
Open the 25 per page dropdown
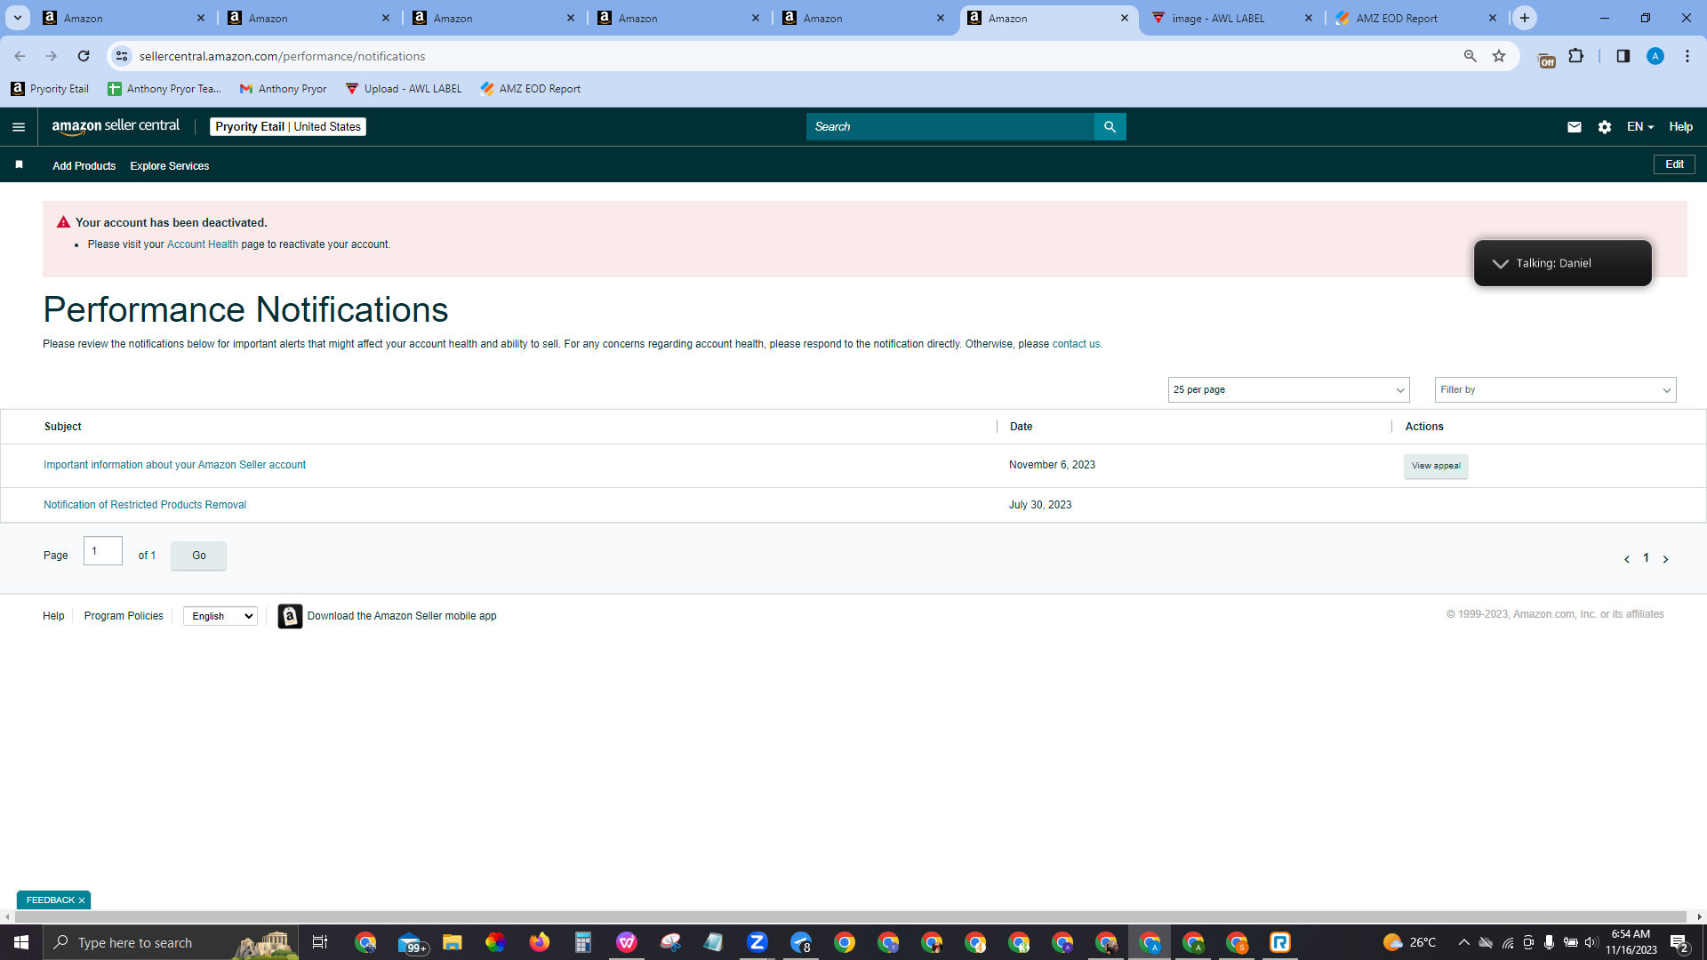(x=1288, y=389)
